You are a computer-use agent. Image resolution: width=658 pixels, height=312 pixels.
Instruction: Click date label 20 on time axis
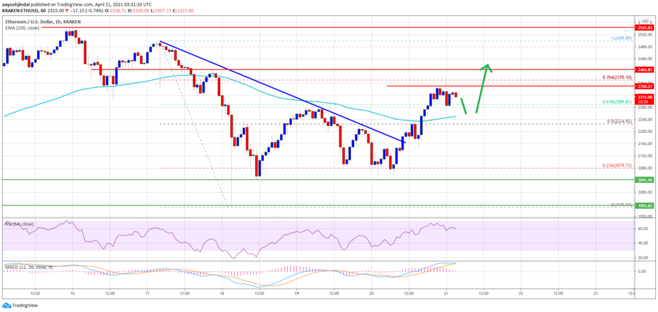coord(371,293)
